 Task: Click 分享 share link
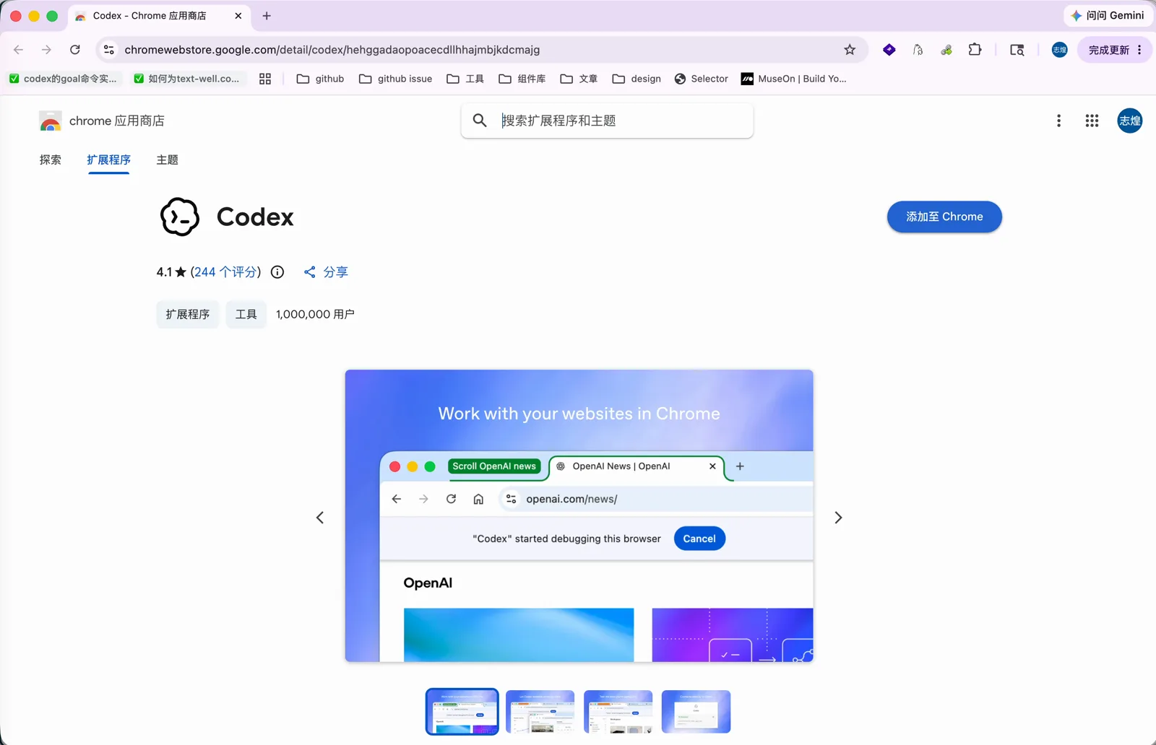(x=326, y=272)
